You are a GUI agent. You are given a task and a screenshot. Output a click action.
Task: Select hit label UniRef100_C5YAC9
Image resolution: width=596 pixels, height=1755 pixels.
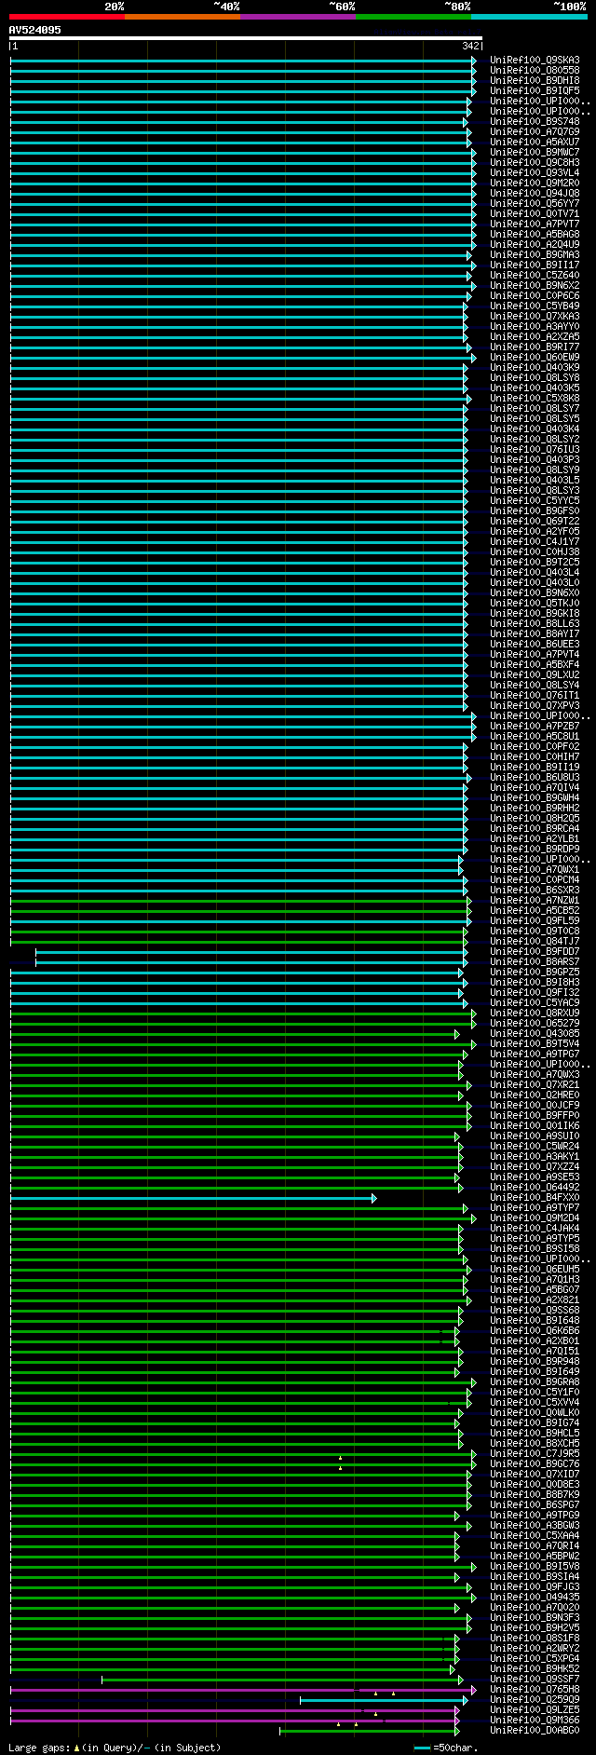tap(535, 1003)
